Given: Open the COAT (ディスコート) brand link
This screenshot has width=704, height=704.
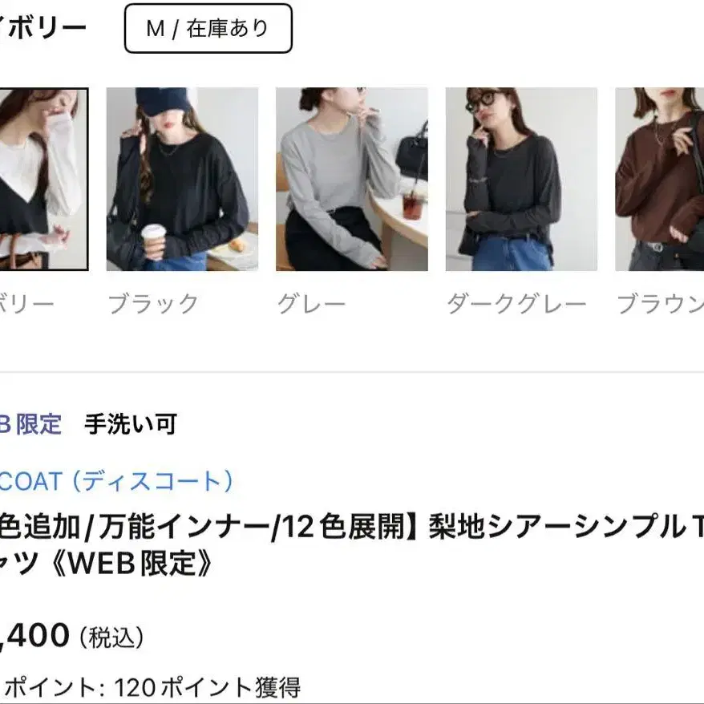Looking at the screenshot, I should (116, 481).
